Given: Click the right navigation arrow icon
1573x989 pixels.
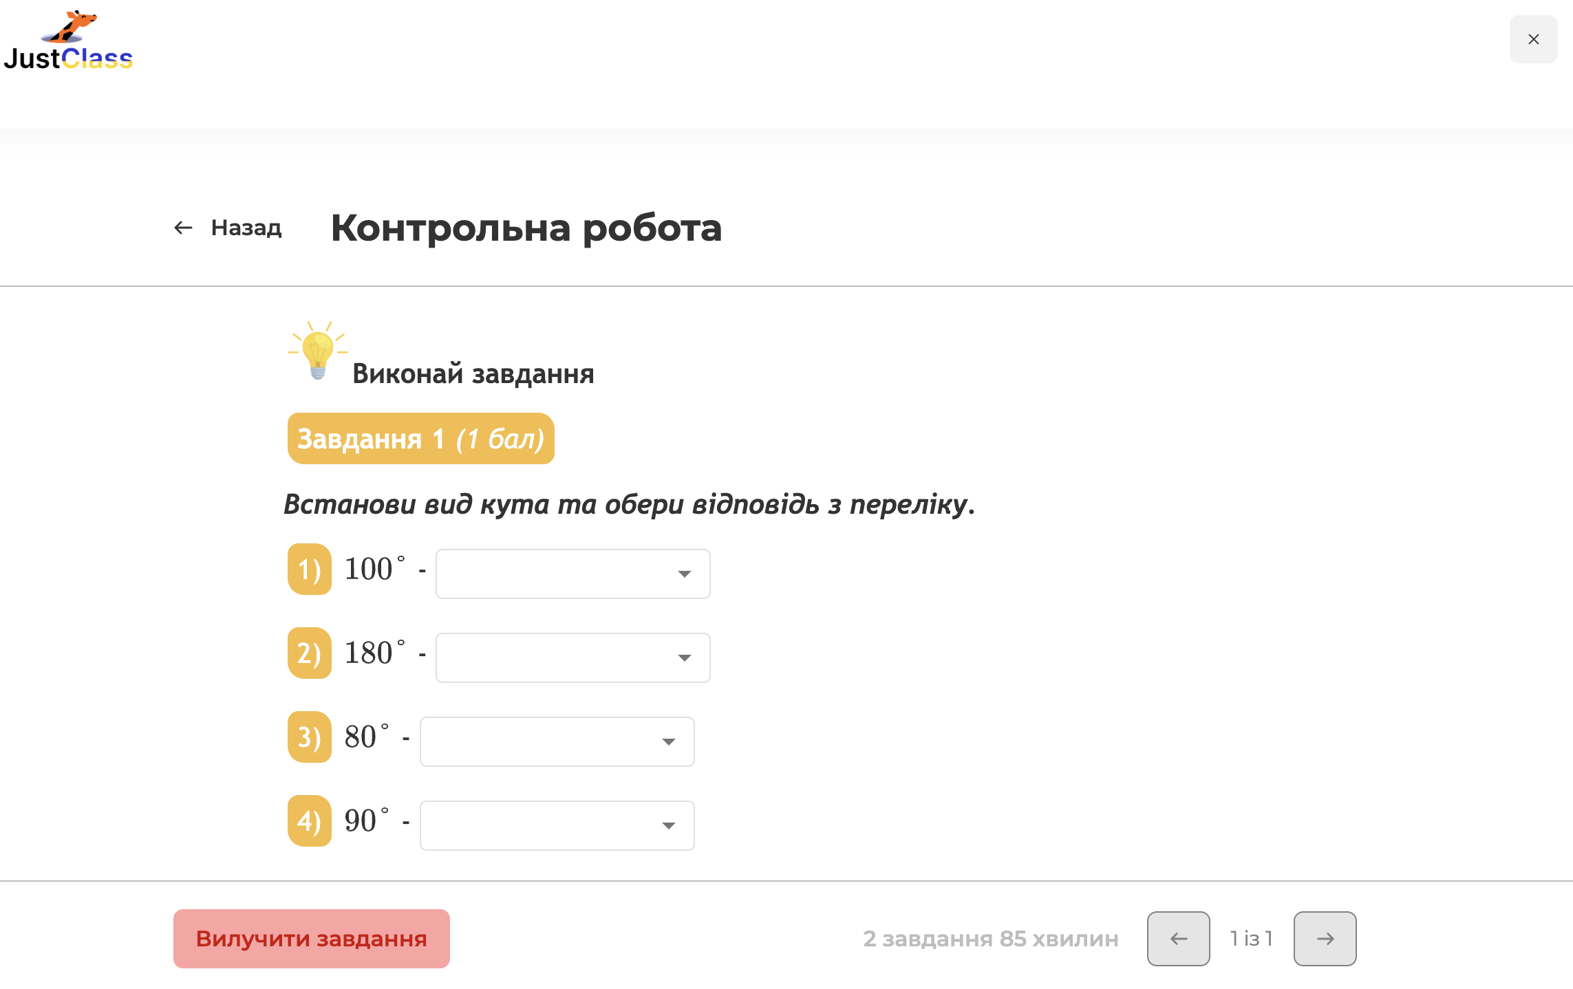Looking at the screenshot, I should (1325, 938).
